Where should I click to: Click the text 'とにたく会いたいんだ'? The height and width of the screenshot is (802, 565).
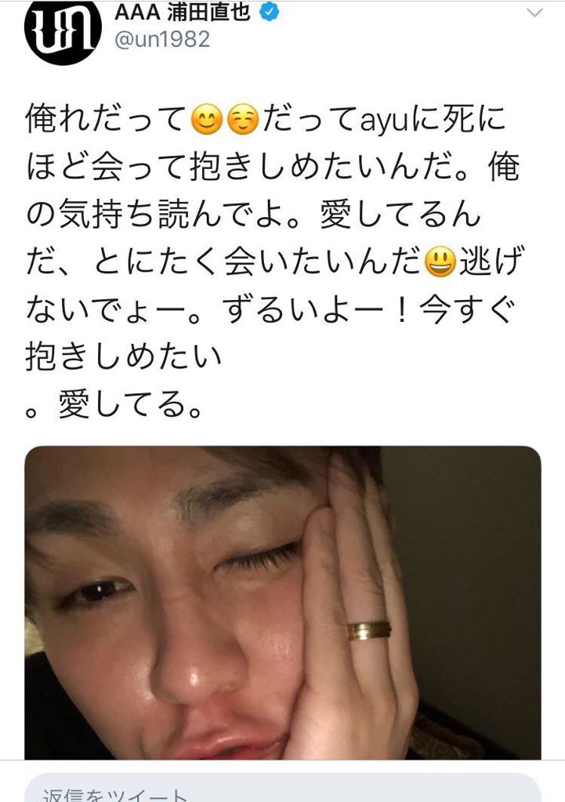click(x=257, y=262)
